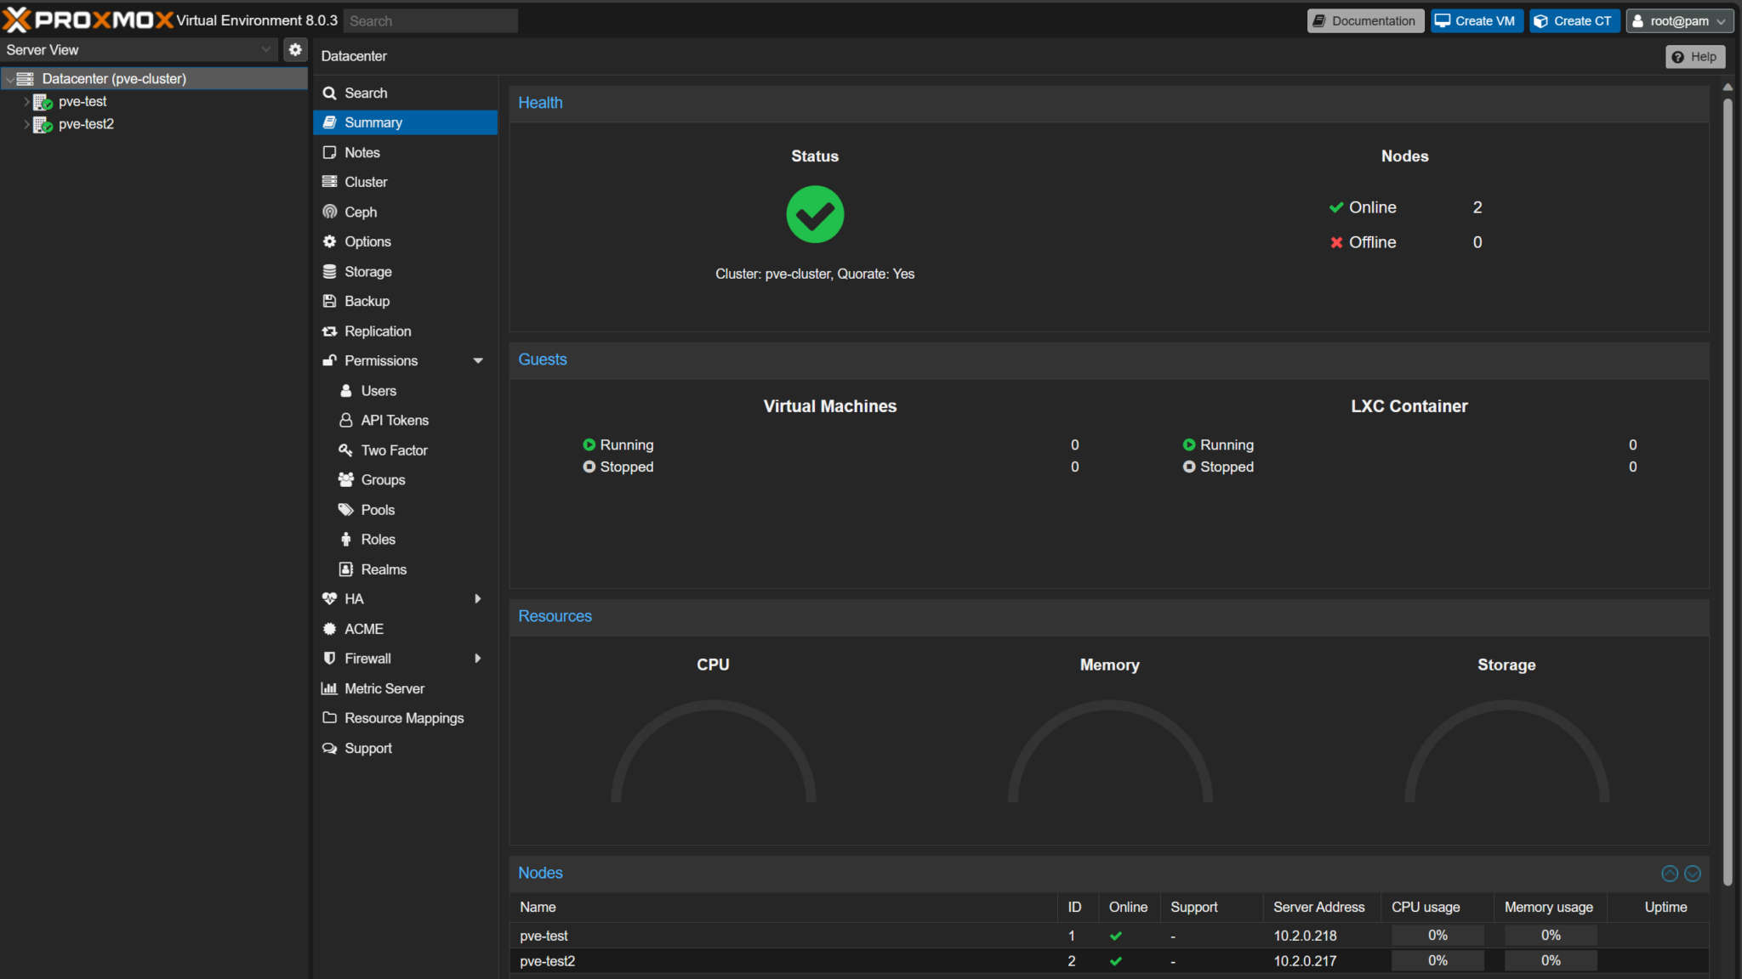Open the Replication section
Image resolution: width=1742 pixels, height=979 pixels.
405,331
